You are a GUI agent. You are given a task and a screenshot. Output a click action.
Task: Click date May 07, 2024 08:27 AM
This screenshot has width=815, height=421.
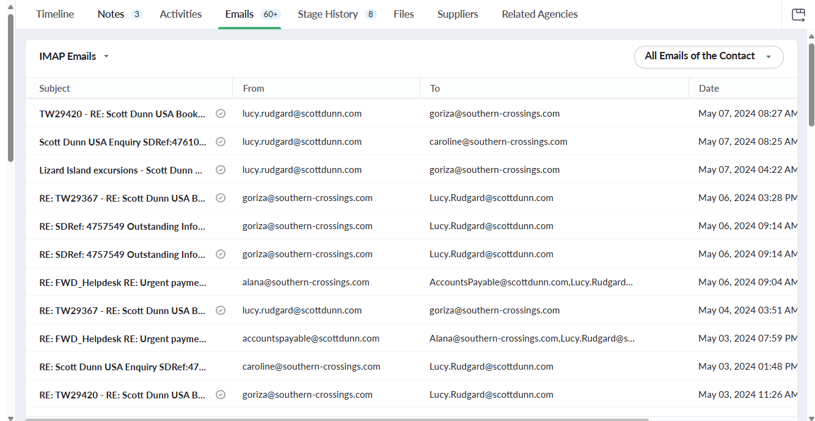748,114
